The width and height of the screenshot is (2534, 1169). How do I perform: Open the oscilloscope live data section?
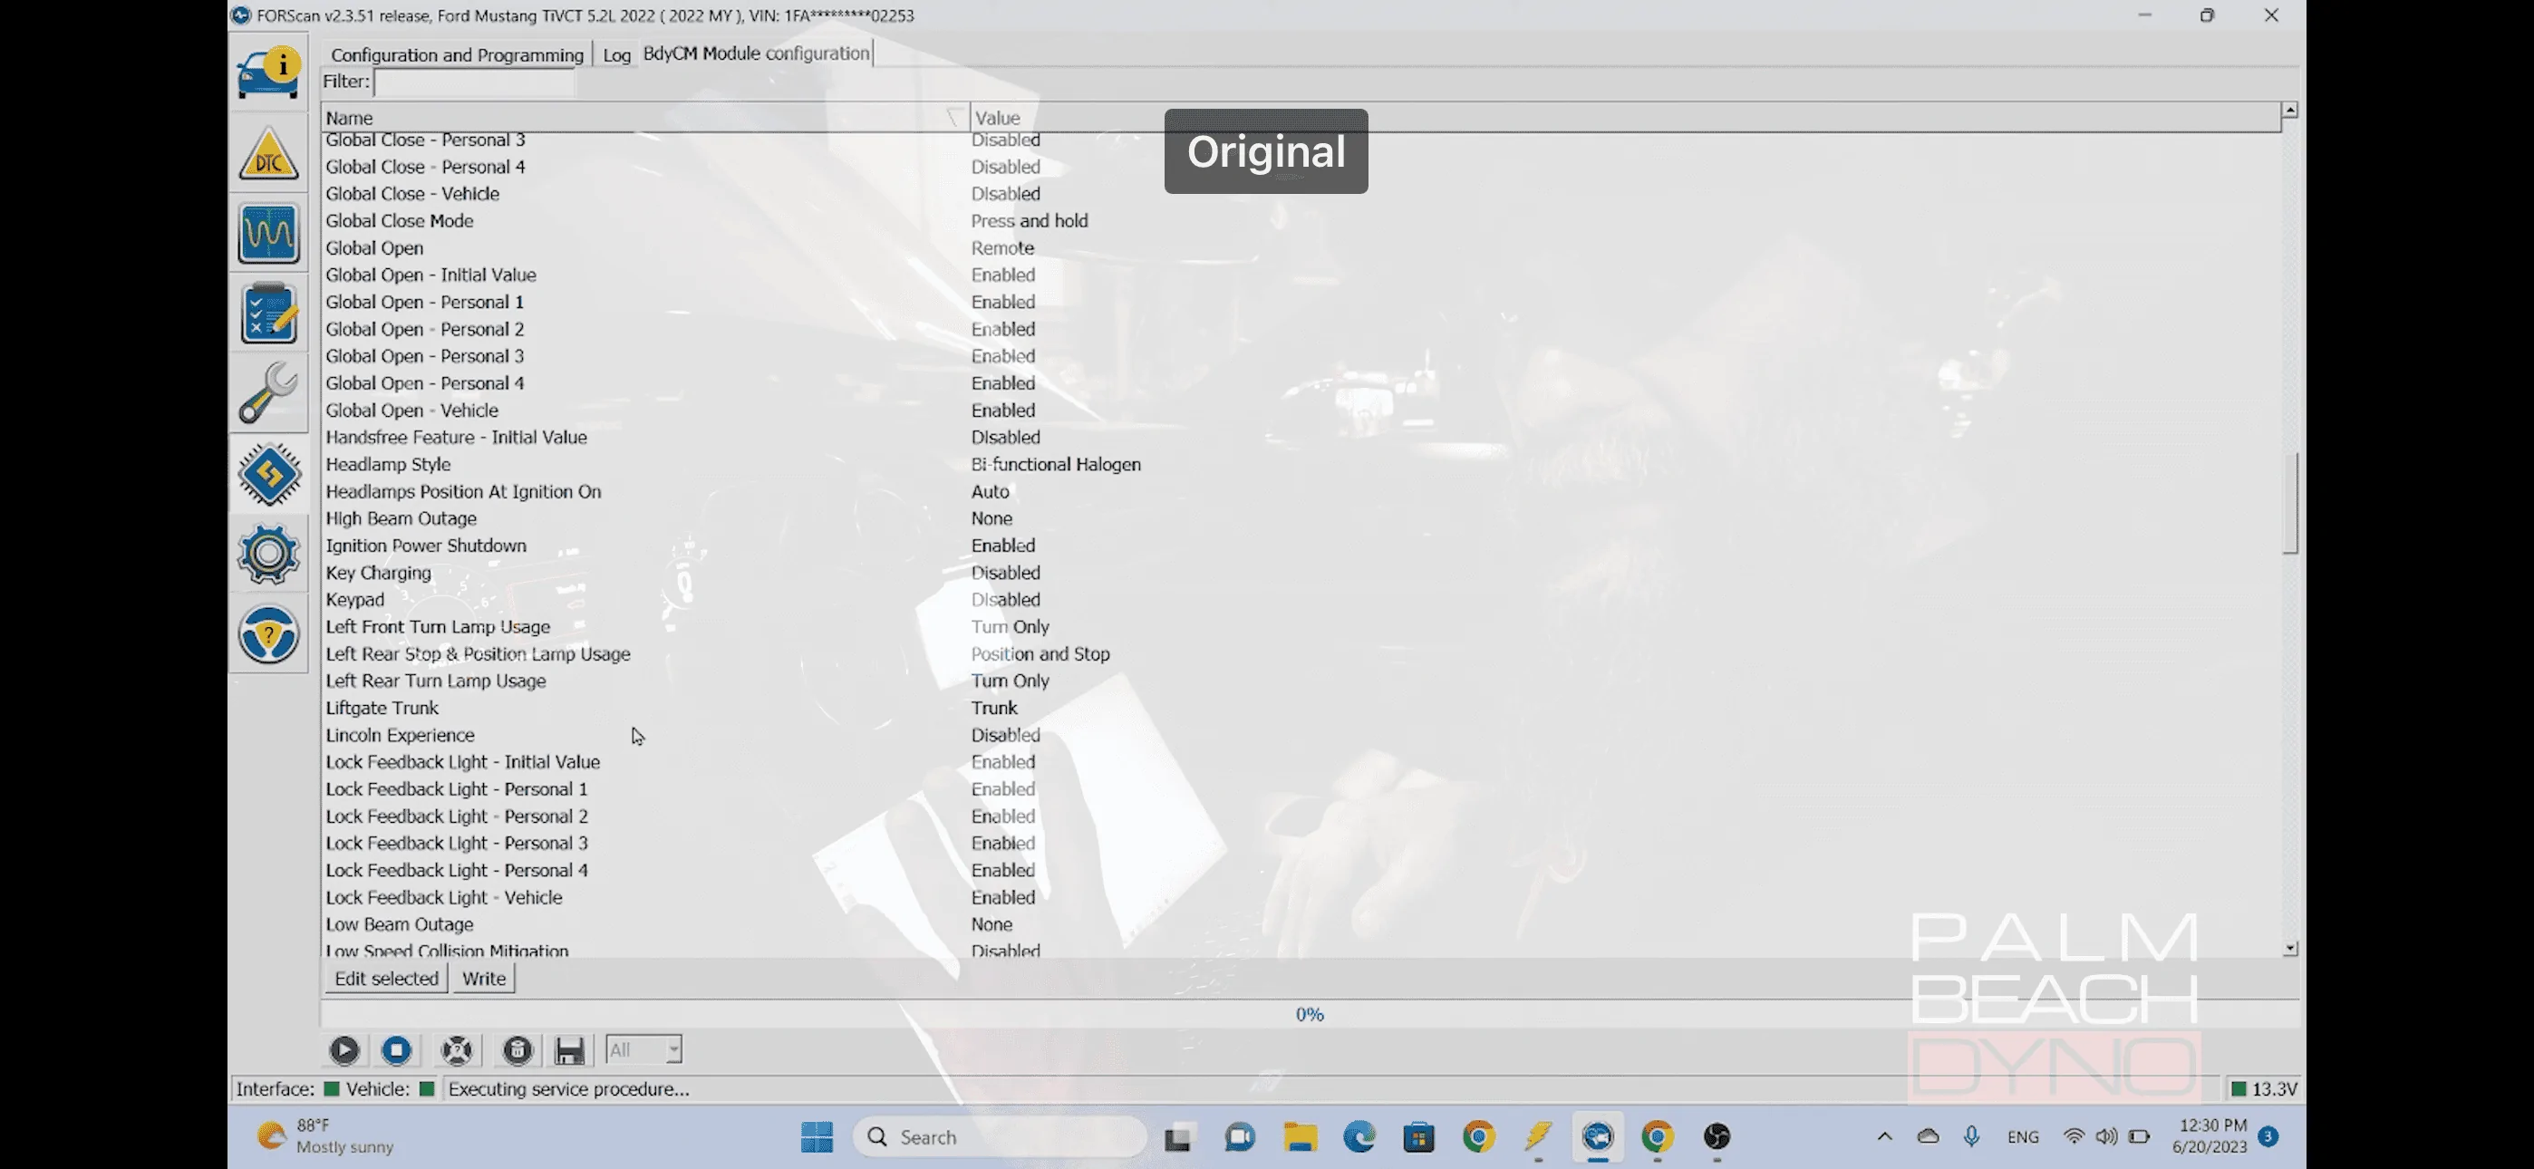point(268,233)
